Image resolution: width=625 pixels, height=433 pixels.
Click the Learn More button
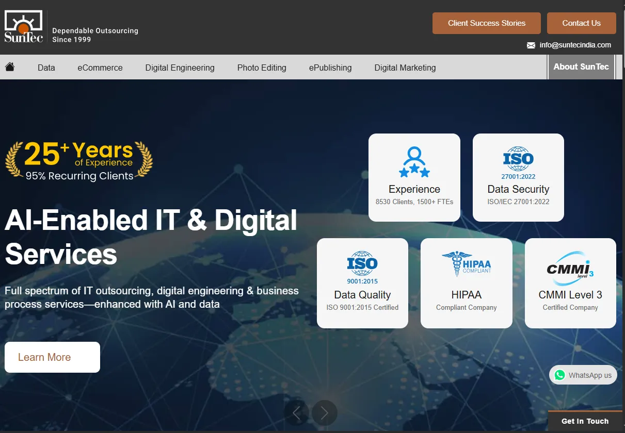[x=52, y=357]
